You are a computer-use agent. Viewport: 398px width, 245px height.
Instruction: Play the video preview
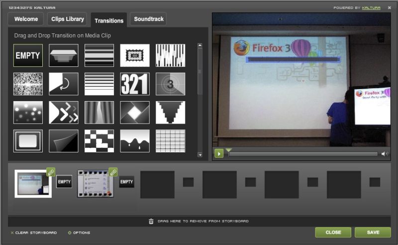219,154
